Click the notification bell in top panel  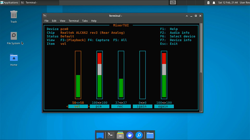(x=214, y=3)
